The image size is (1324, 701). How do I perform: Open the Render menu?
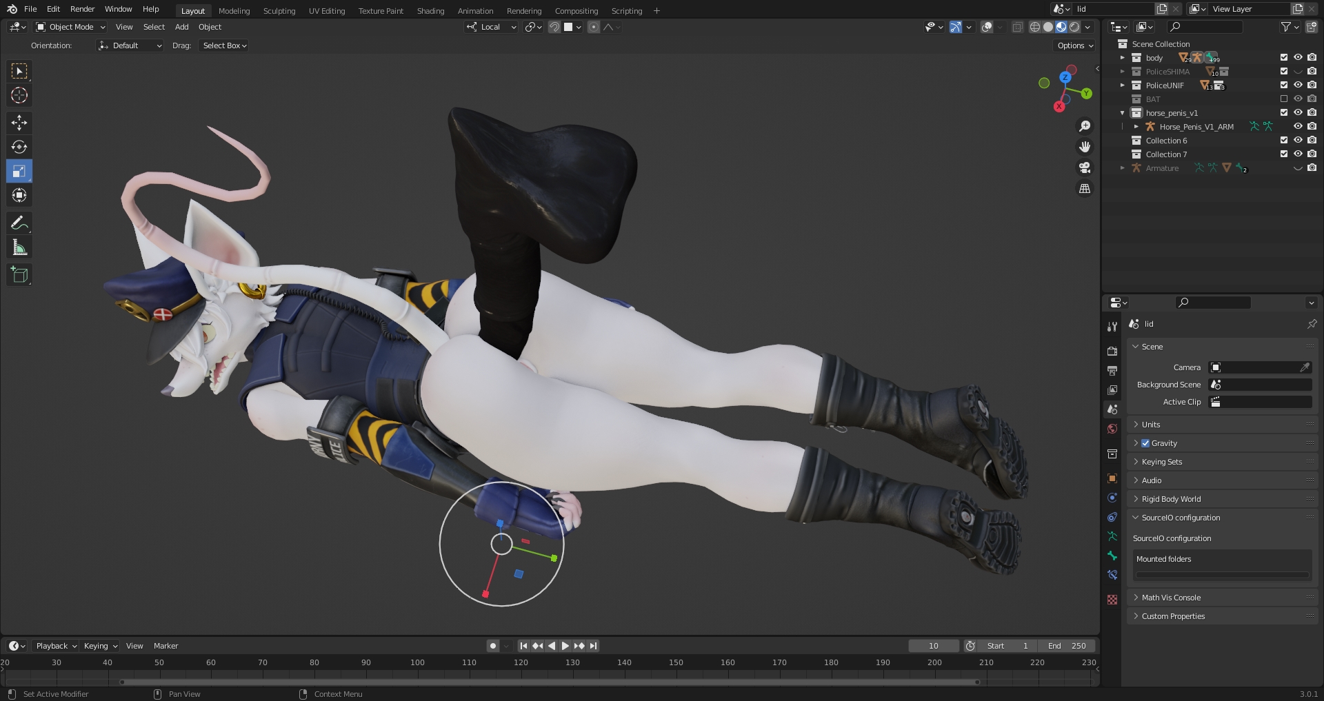click(x=82, y=9)
